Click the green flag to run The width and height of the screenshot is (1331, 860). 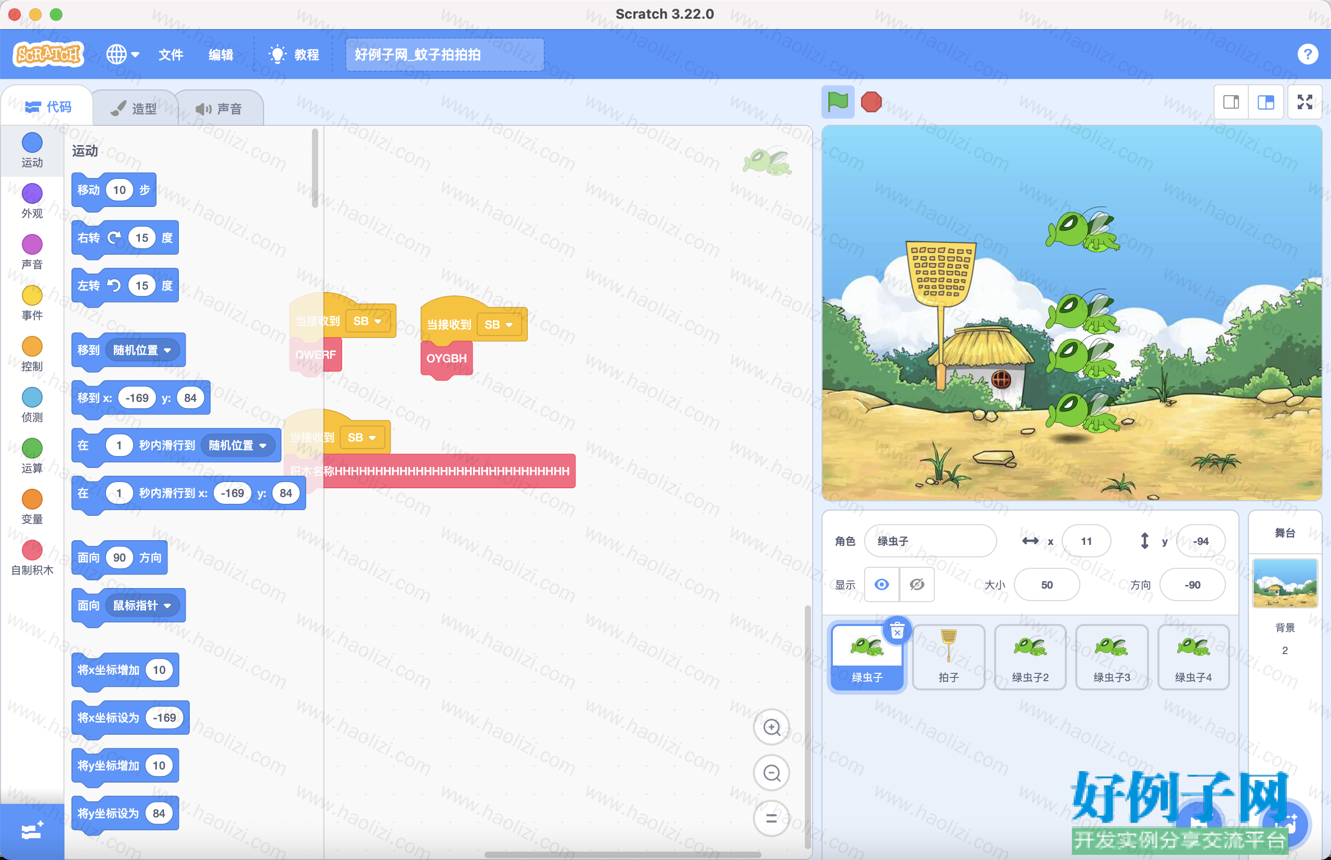[838, 101]
